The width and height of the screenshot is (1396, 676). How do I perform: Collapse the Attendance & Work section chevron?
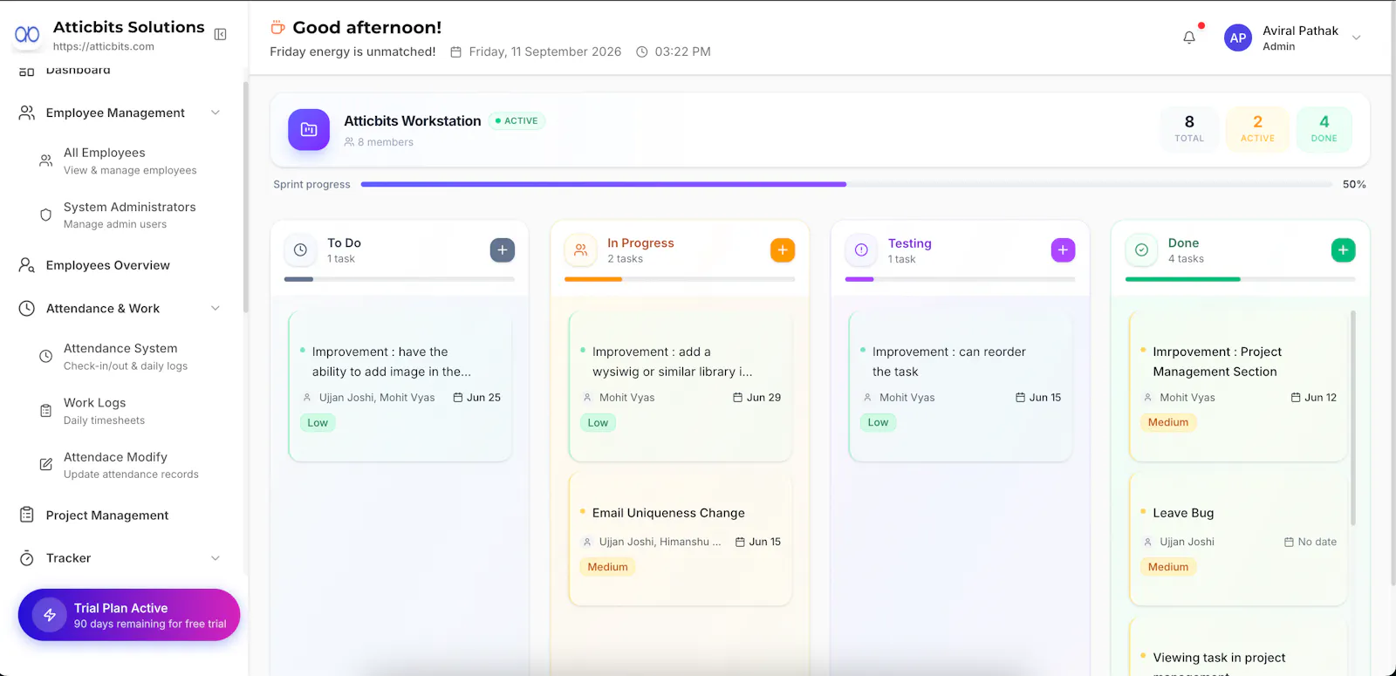[216, 308]
